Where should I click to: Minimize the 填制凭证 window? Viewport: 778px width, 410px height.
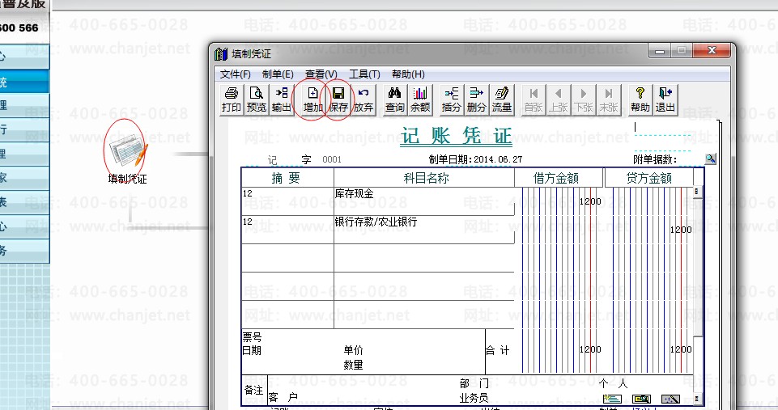pyautogui.click(x=660, y=51)
